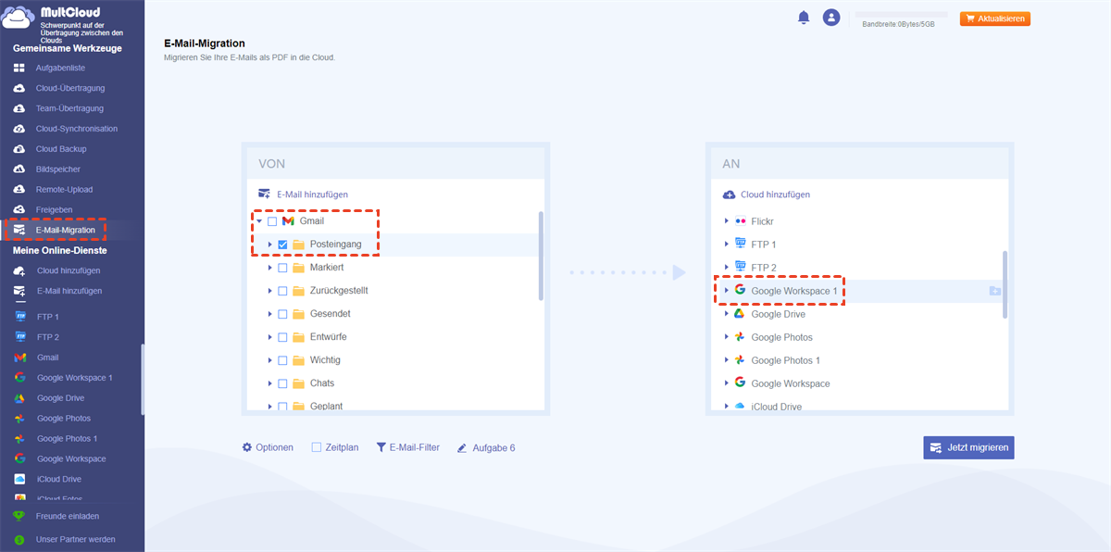The image size is (1111, 552).
Task: Select Google Workspace row in AN list
Action: tap(858, 383)
